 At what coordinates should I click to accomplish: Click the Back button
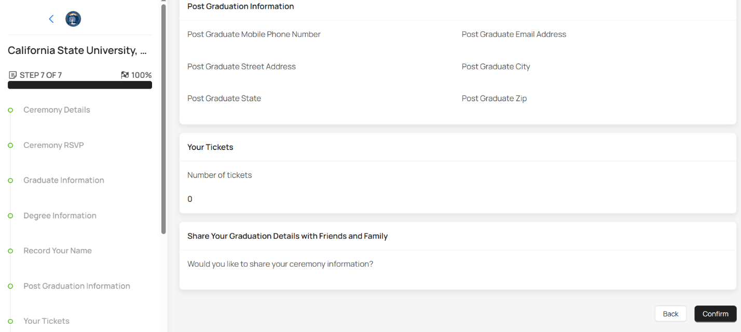(x=670, y=313)
